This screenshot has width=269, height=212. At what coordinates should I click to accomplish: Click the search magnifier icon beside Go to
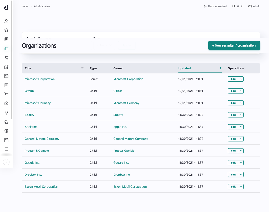(x=234, y=6)
